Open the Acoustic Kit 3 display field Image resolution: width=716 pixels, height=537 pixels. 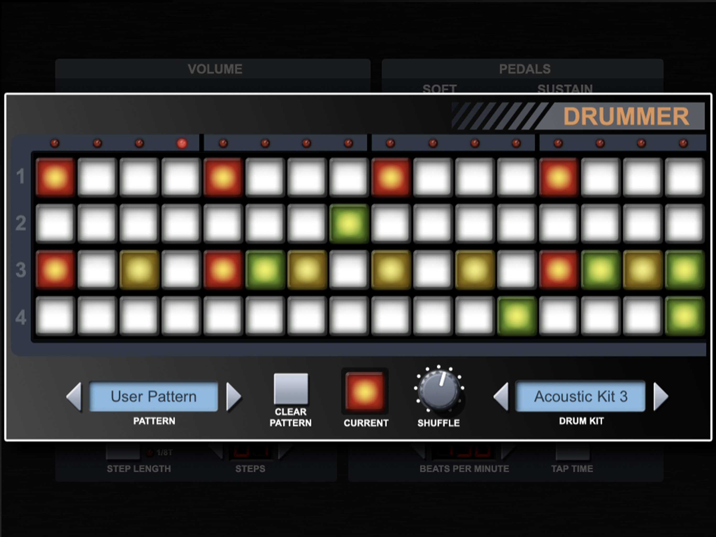[x=581, y=397]
